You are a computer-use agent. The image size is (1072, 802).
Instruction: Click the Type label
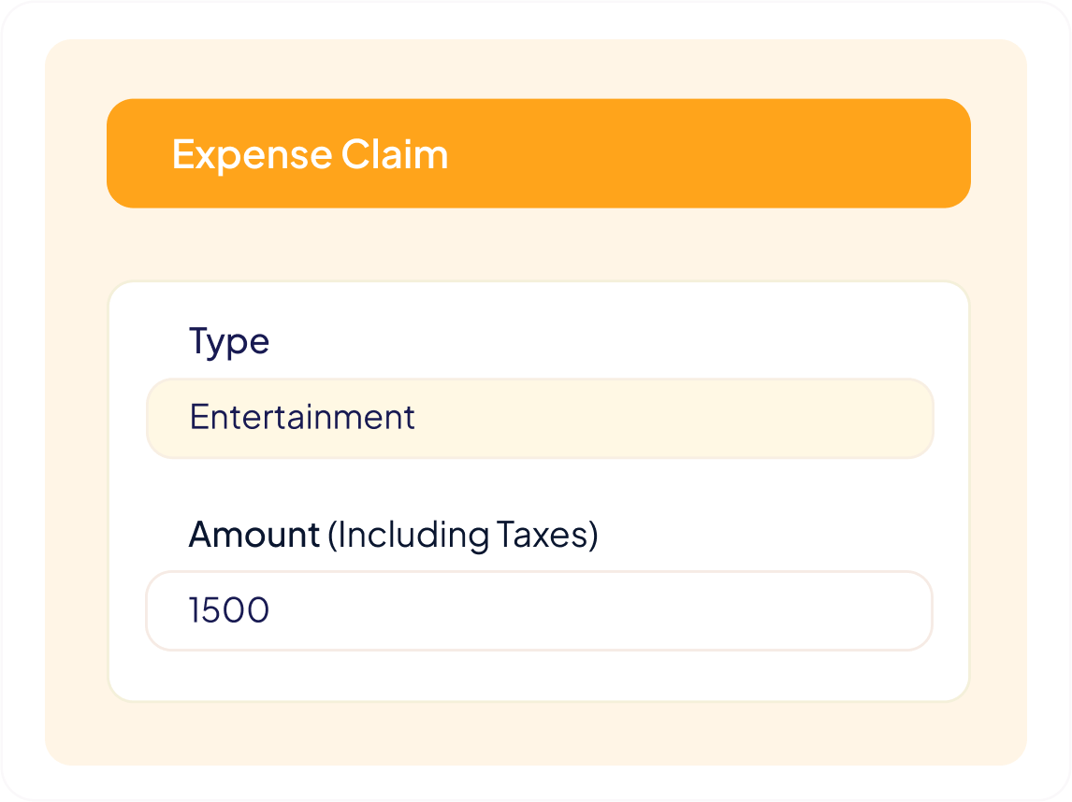pyautogui.click(x=229, y=341)
